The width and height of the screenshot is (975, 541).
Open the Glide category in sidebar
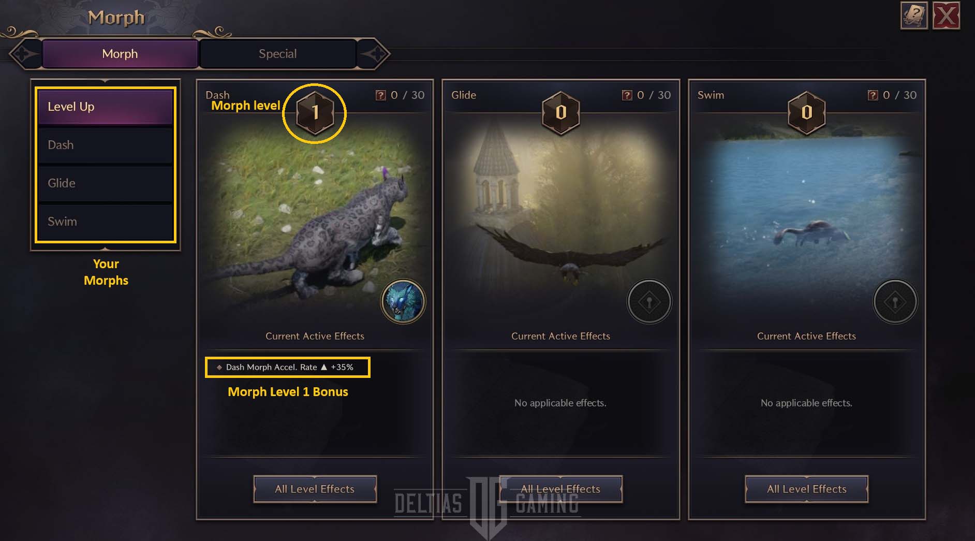[105, 183]
